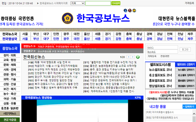Click the 아이디 login input field
196x122 pixels.
[x=162, y=47]
